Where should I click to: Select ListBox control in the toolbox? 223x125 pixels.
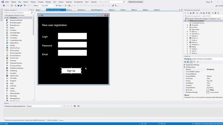pyautogui.click(x=12, y=88)
